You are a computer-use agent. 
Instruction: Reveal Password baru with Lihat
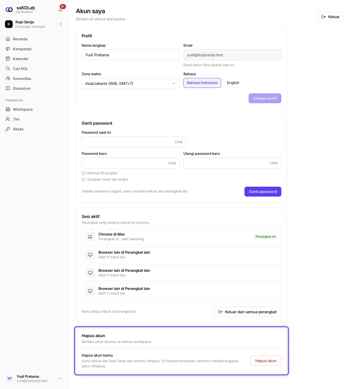(172, 163)
